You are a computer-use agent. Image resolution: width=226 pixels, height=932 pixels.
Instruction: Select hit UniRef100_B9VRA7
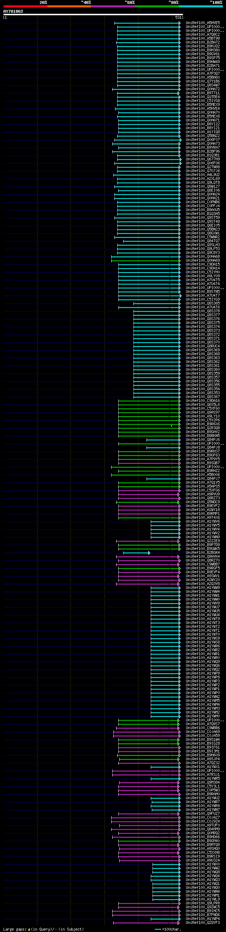point(203,148)
